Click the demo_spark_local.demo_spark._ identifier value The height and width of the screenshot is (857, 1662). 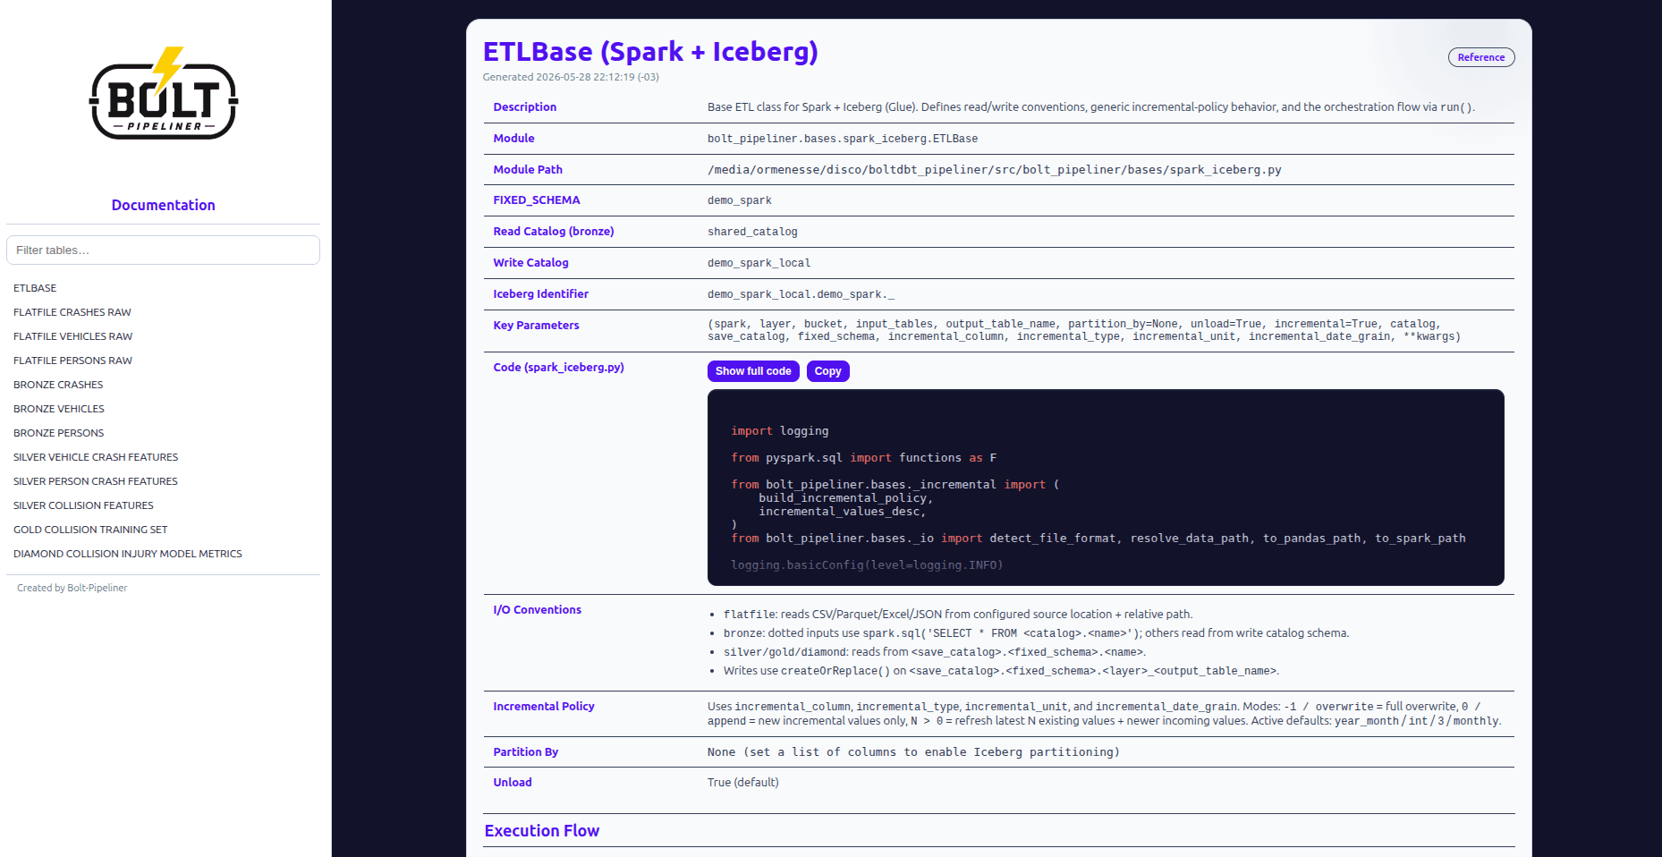(801, 294)
